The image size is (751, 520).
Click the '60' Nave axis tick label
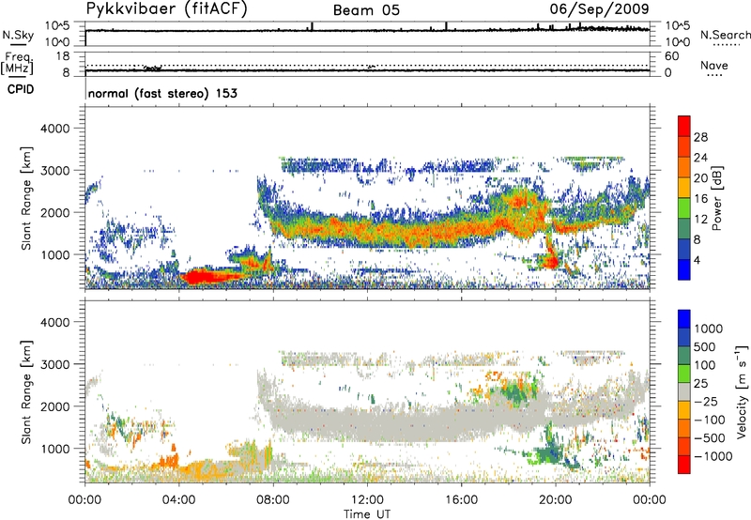click(671, 56)
